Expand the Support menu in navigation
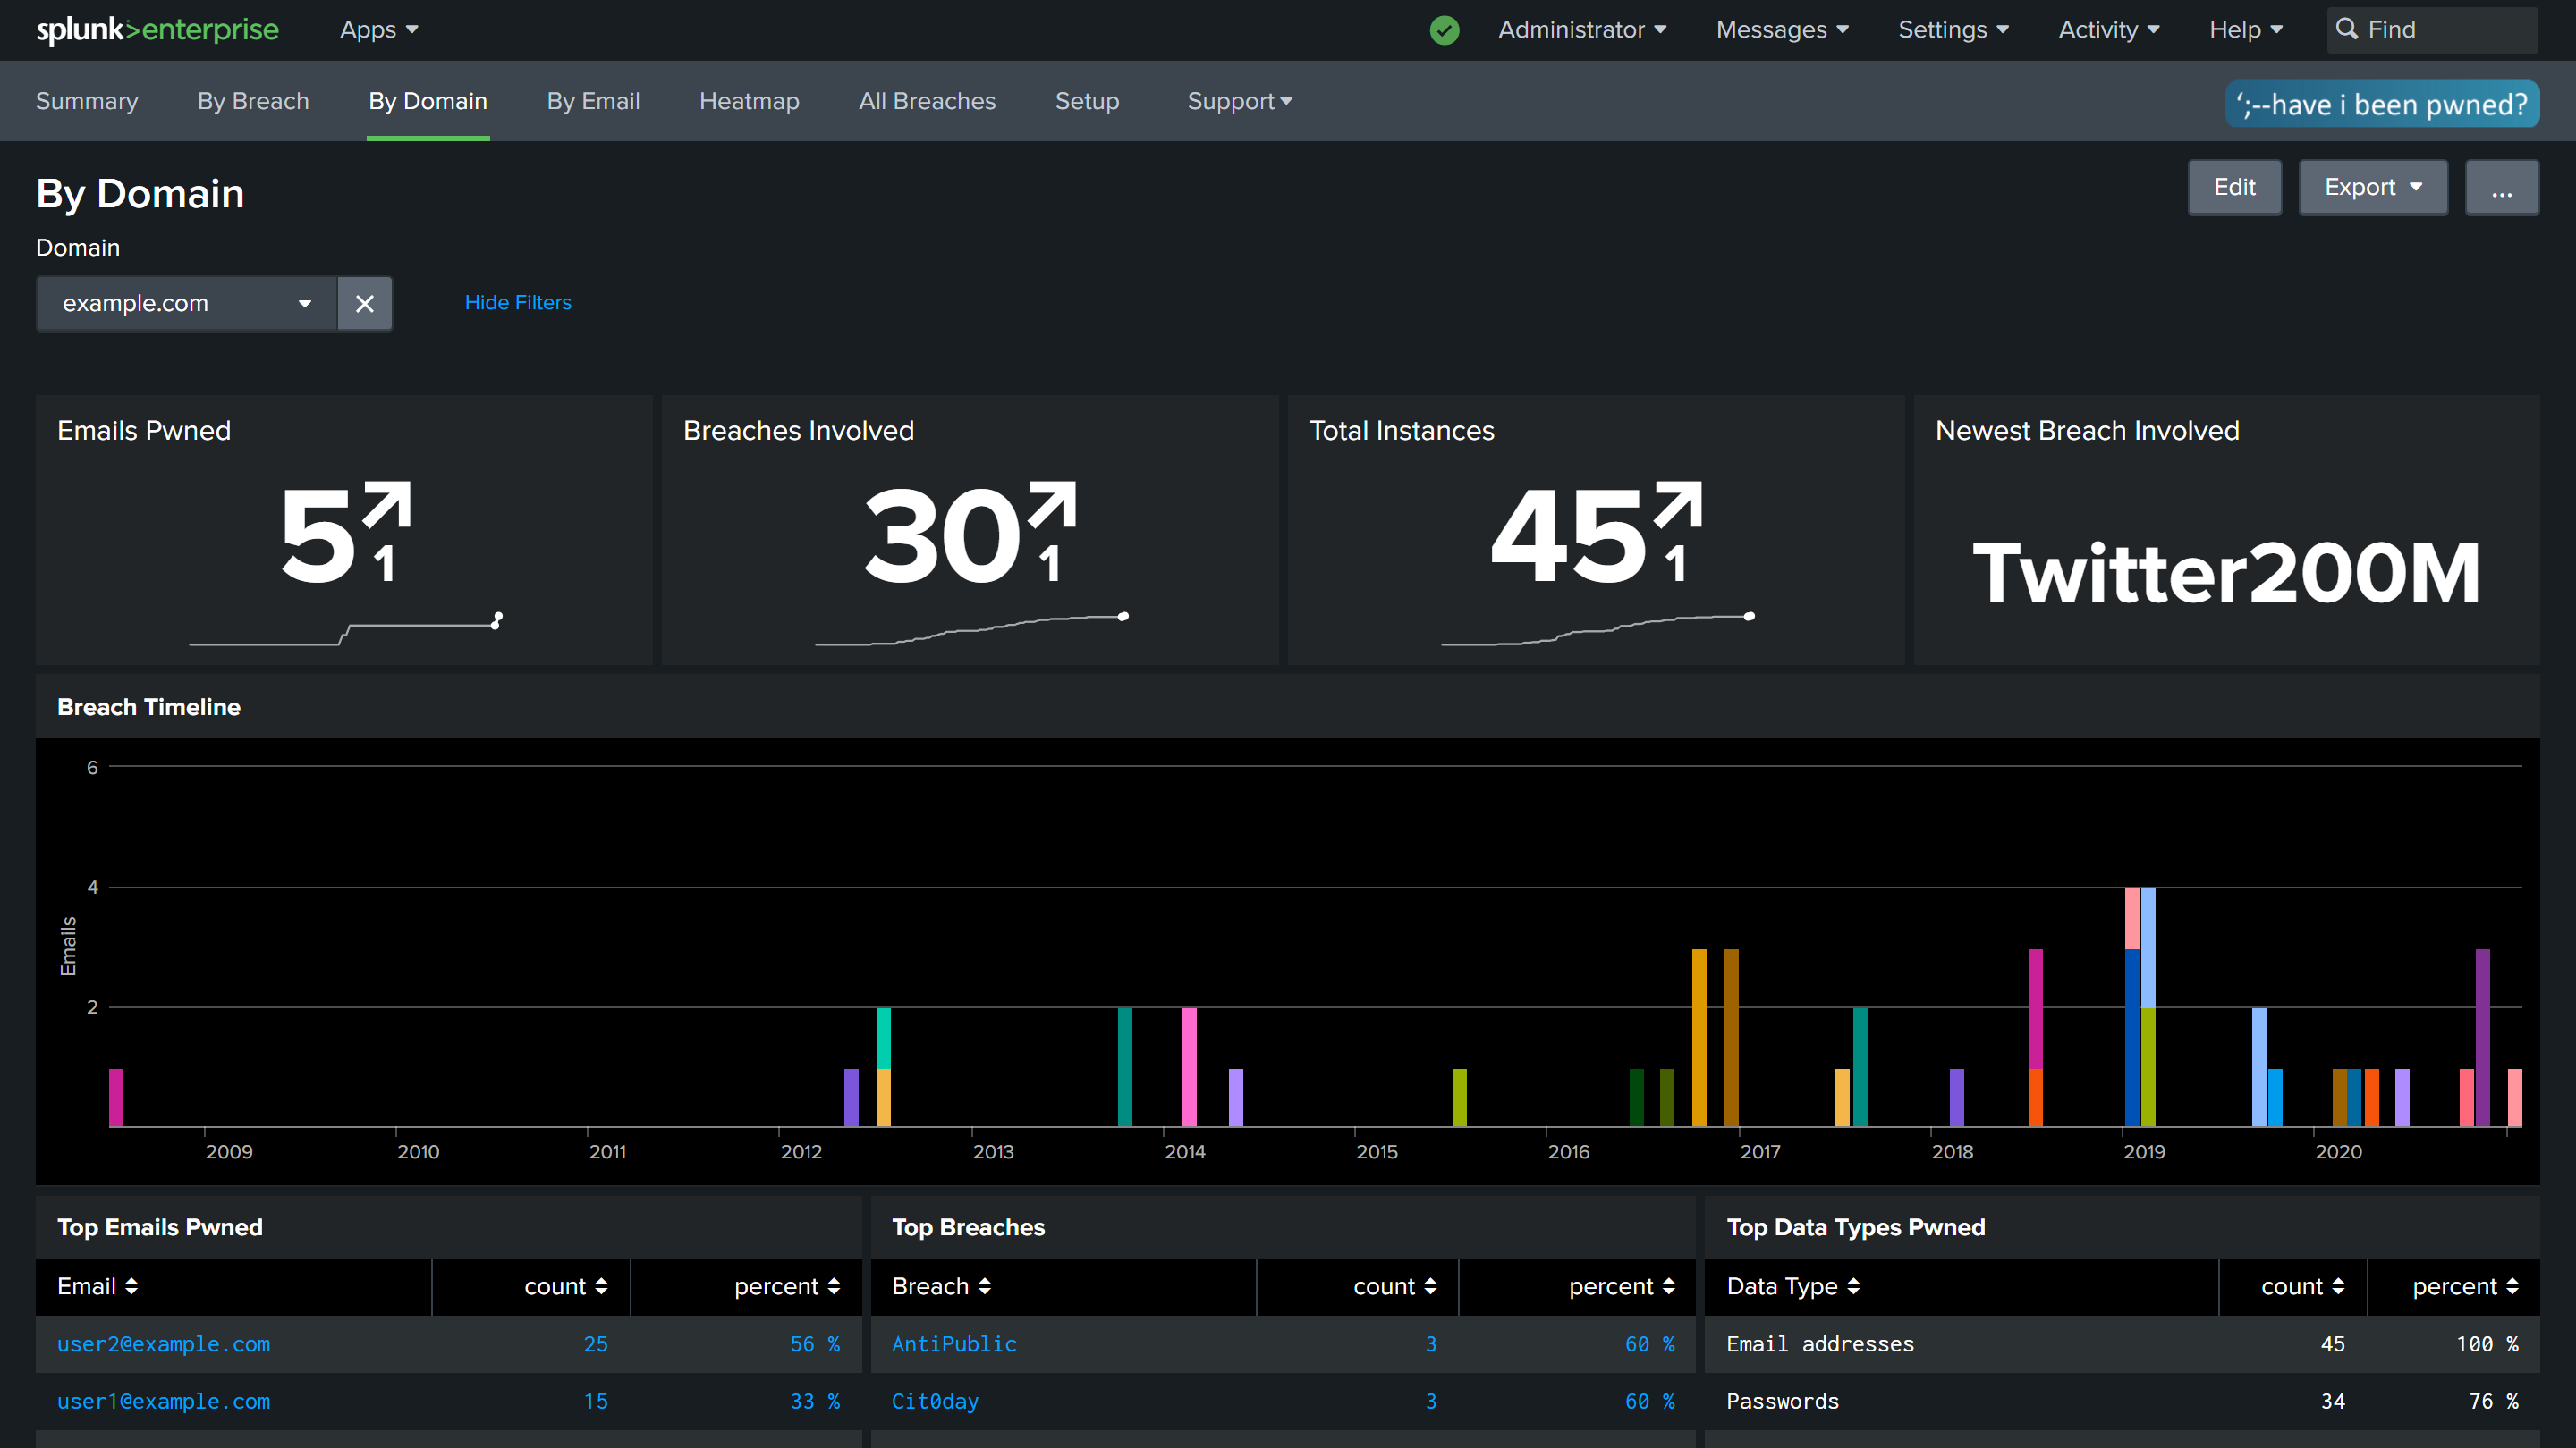 [x=1239, y=101]
